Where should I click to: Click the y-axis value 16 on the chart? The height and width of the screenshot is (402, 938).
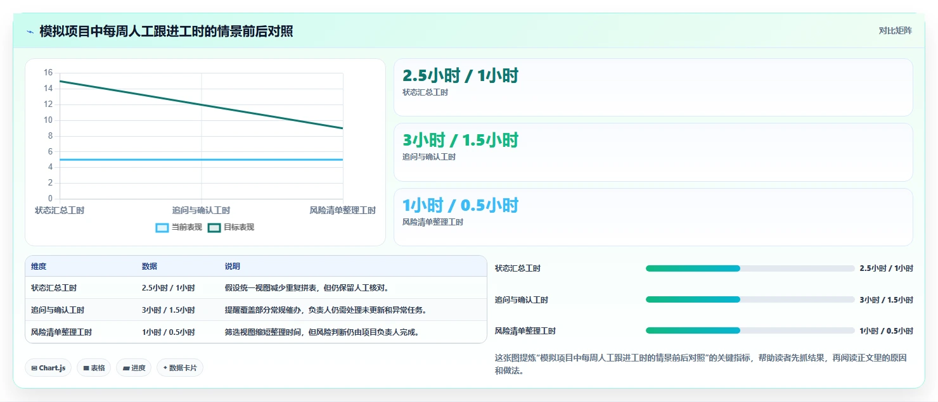click(x=48, y=73)
